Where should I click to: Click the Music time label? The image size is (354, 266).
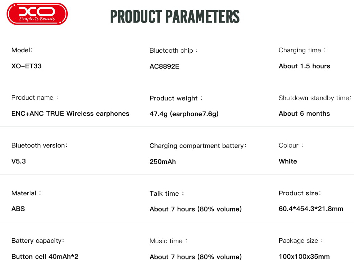tap(166, 241)
